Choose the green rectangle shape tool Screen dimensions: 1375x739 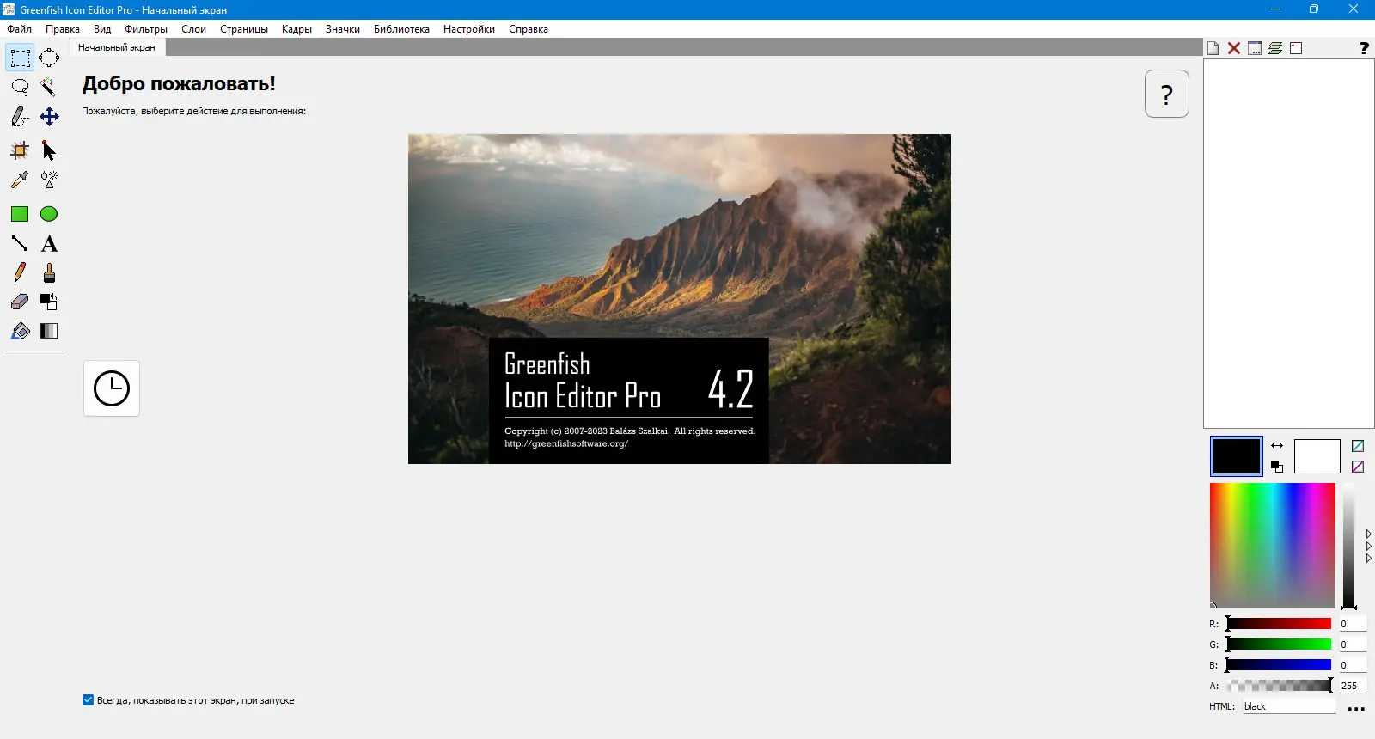20,214
